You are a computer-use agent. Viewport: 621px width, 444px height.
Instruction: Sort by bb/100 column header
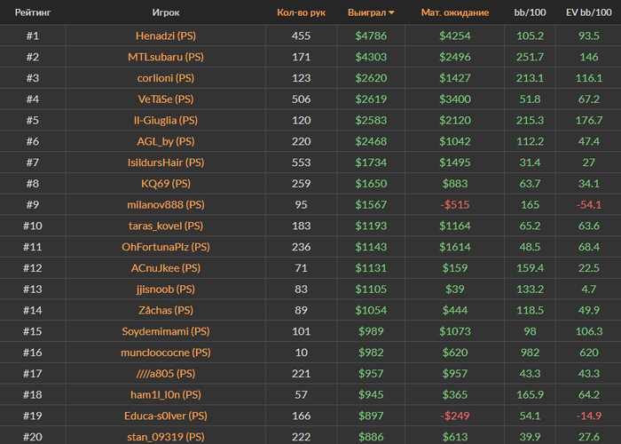(x=529, y=13)
